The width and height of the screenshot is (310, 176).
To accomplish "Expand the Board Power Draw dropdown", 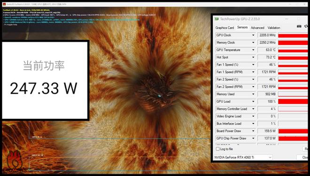I will pos(253,131).
